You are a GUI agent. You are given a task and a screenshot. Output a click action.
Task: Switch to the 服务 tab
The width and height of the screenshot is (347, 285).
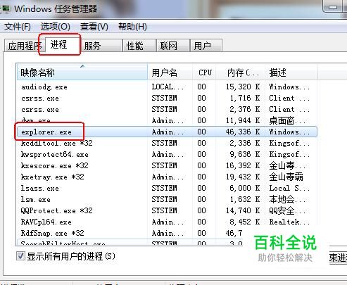point(101,46)
